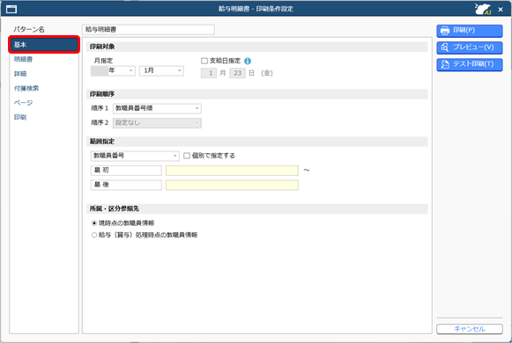Open the 付箋検索 tab
The width and height of the screenshot is (512, 343).
(x=26, y=88)
